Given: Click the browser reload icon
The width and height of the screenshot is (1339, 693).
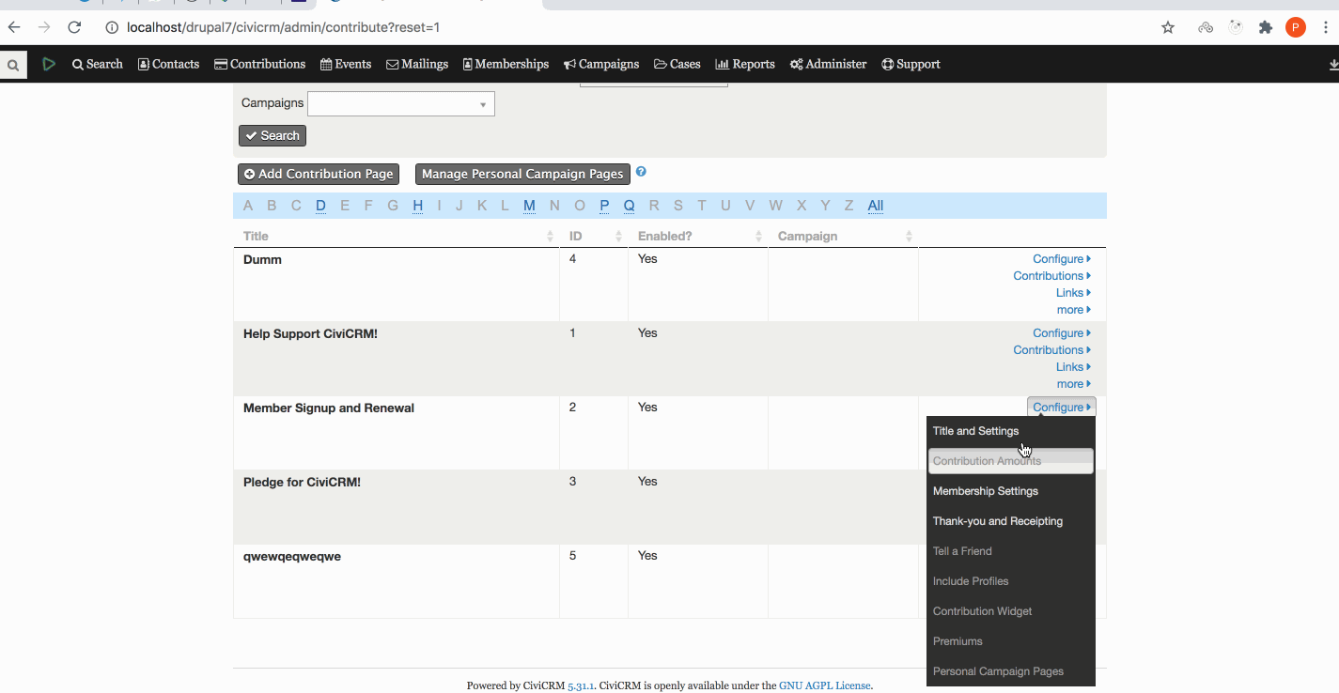Looking at the screenshot, I should (74, 27).
